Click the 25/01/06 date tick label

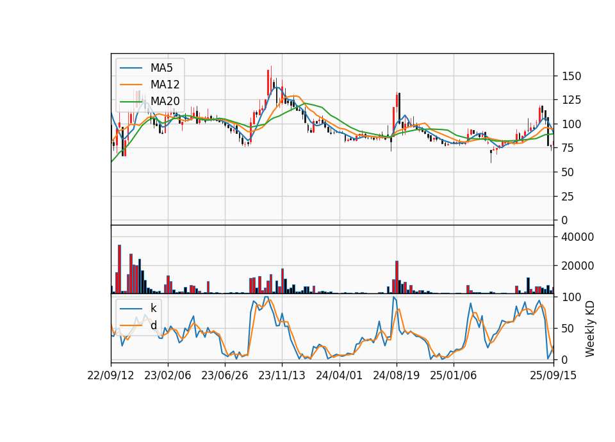[454, 375]
